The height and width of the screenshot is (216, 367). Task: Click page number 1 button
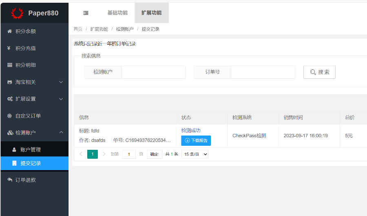tap(93, 154)
